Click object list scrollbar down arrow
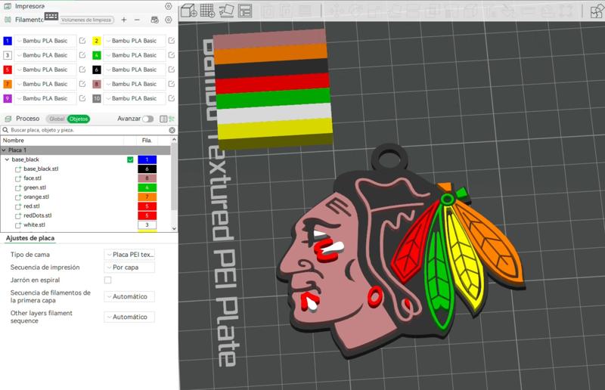This screenshot has width=605, height=390. coord(174,228)
